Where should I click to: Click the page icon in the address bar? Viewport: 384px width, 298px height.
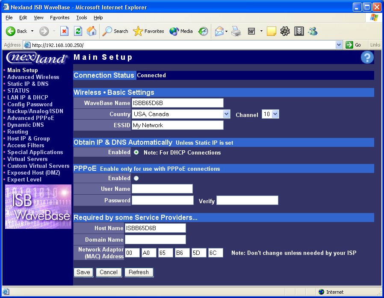click(27, 45)
